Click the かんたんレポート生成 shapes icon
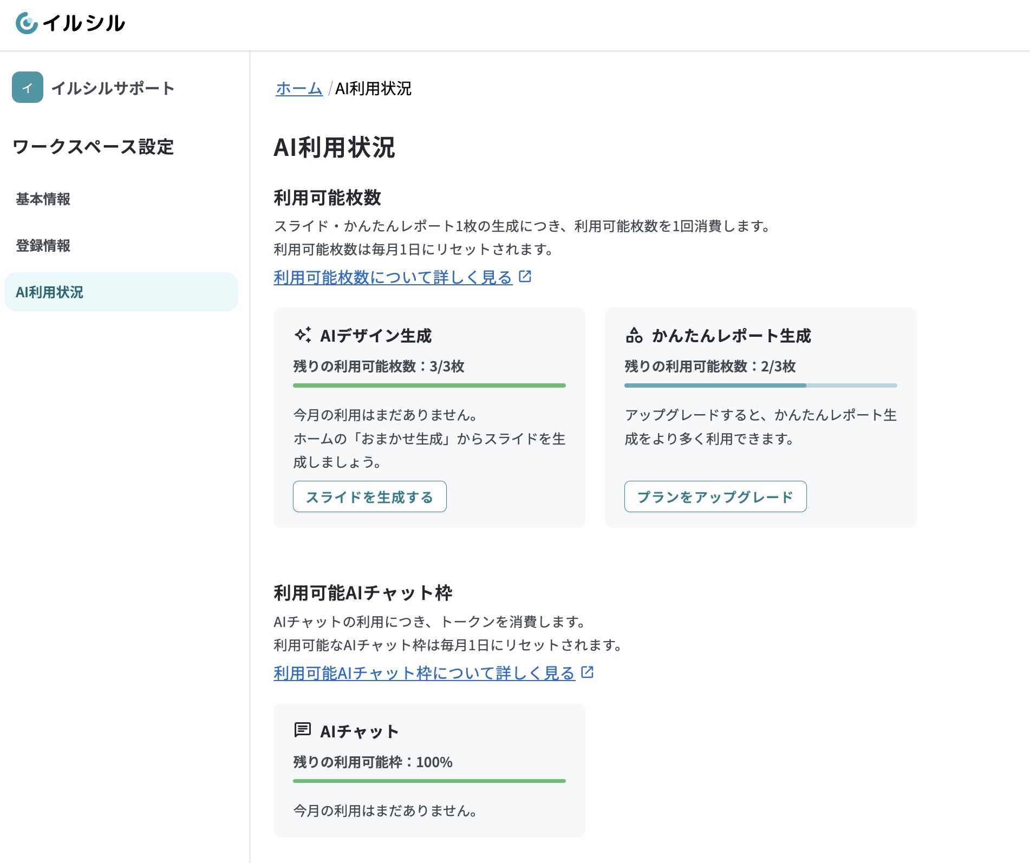 coord(634,335)
